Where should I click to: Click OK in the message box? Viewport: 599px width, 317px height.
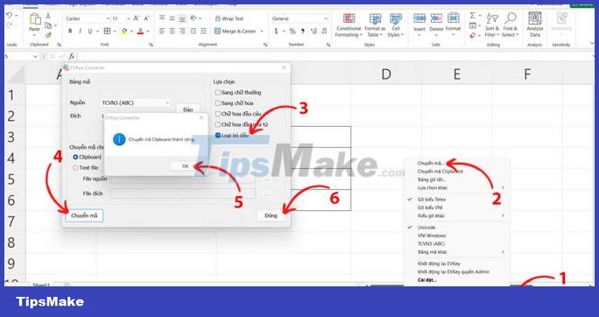(x=186, y=166)
